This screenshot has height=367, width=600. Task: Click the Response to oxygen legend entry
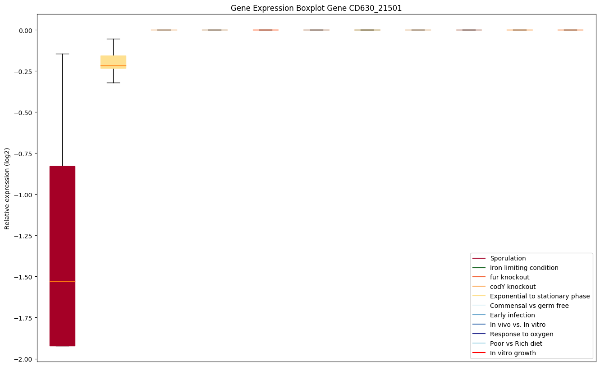[x=522, y=334]
